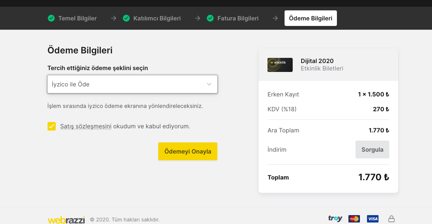432x224 pixels.
Task: Click the Dijital 2020 event title
Action: pyautogui.click(x=317, y=61)
